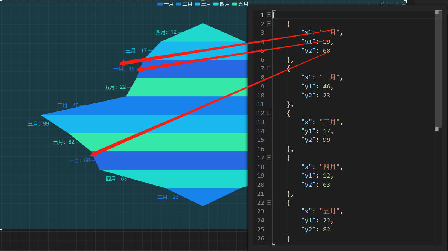Image resolution: width=448 pixels, height=251 pixels.
Task: Click the 四月: 12 chart label
Action: click(x=166, y=32)
